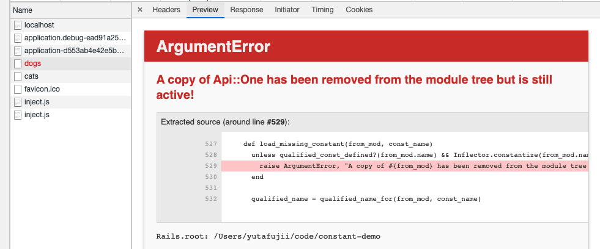Click line number 527
Viewport: 600px width, 249px height.
tap(210, 144)
